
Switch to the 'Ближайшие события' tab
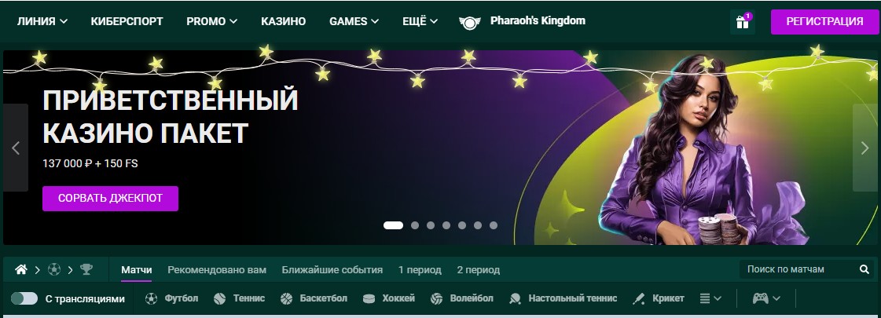click(x=332, y=269)
